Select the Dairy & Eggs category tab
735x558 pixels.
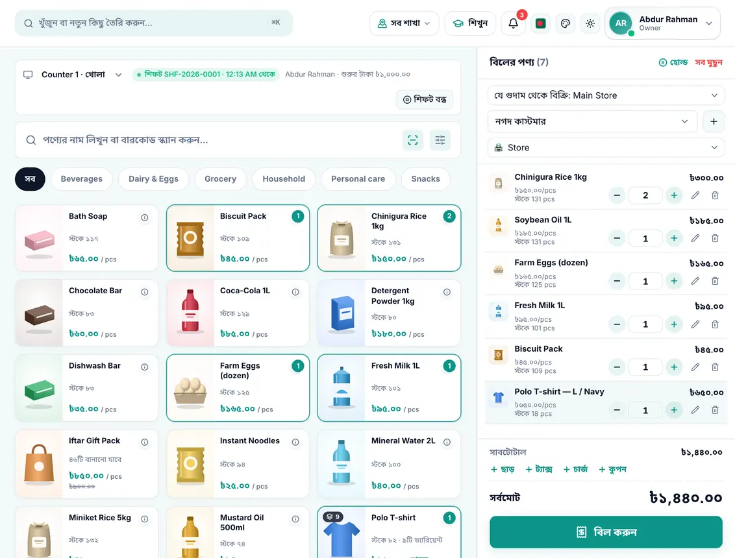(x=153, y=179)
